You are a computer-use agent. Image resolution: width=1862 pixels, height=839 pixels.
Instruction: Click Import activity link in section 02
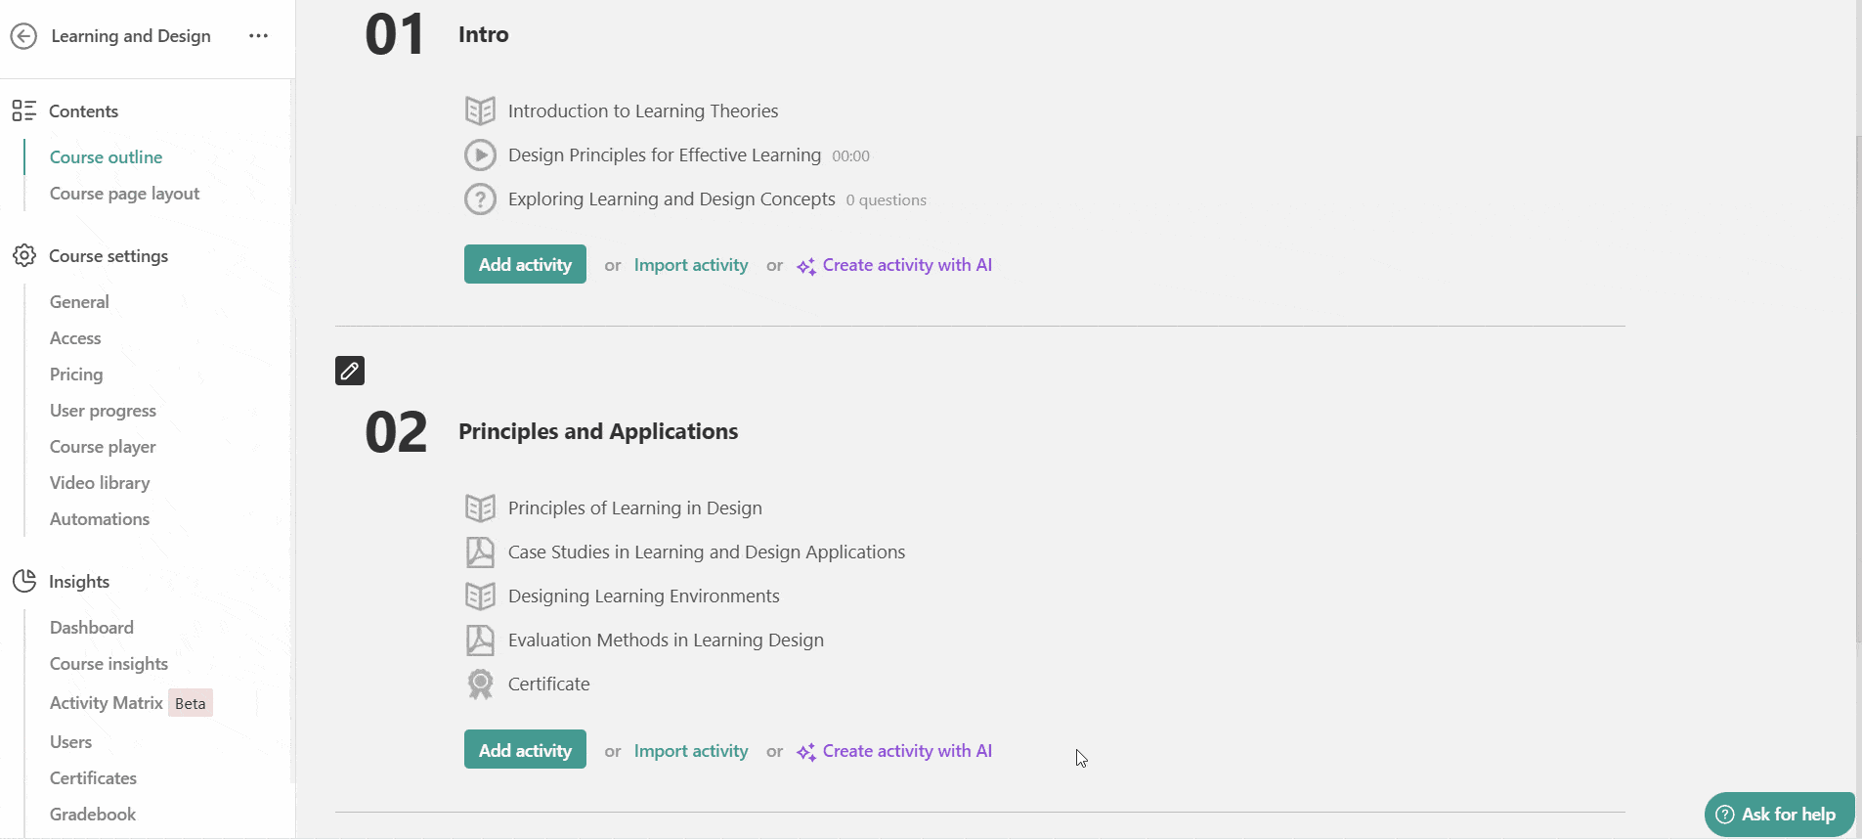click(x=691, y=751)
